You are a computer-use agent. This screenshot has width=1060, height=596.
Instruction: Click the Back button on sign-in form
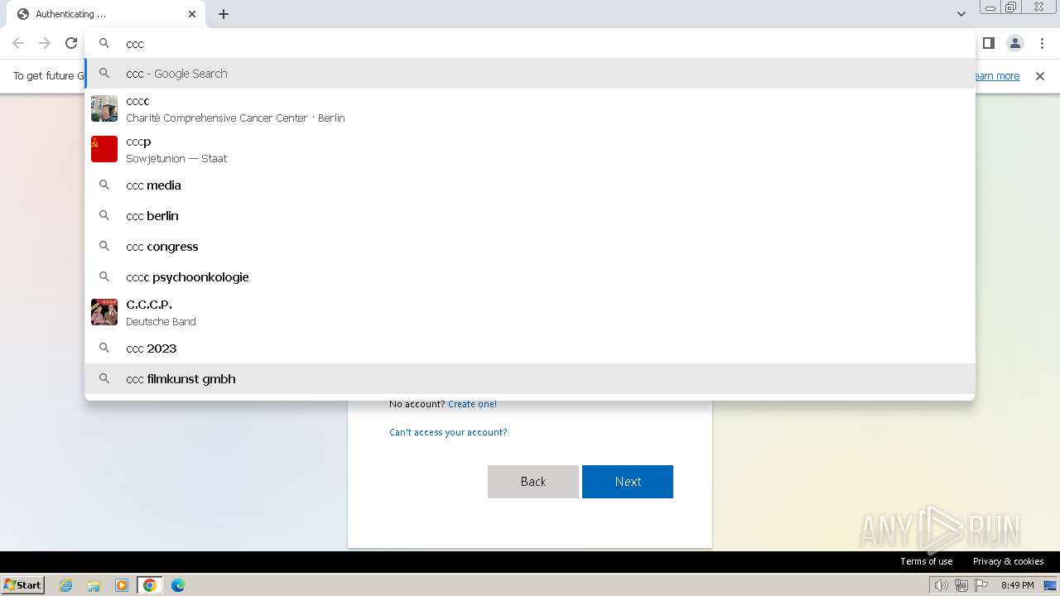coord(533,482)
